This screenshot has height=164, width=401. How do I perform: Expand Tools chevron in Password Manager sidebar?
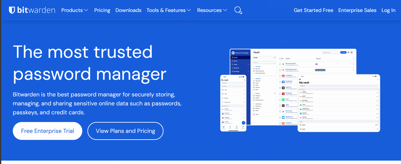[x=248, y=64]
